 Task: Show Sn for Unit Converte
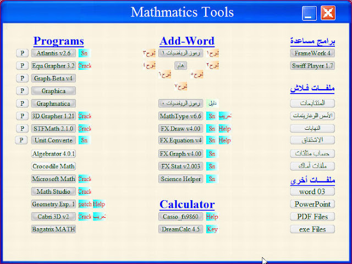(x=84, y=140)
